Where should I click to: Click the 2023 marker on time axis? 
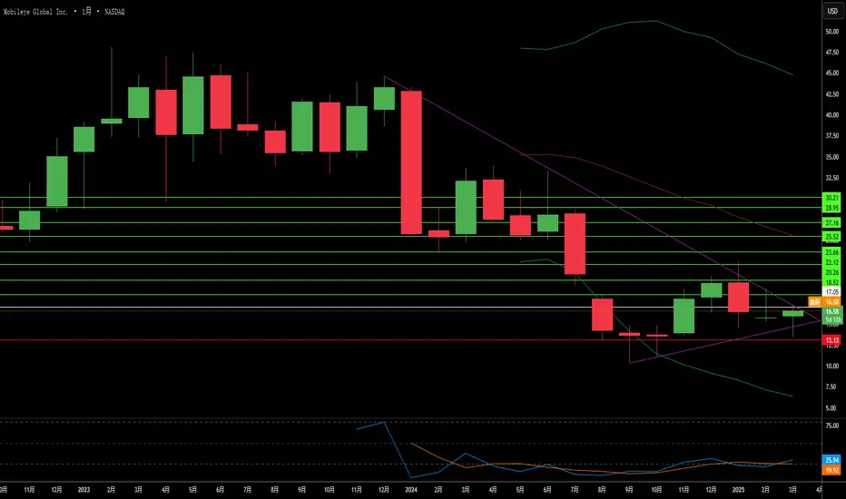[84, 490]
